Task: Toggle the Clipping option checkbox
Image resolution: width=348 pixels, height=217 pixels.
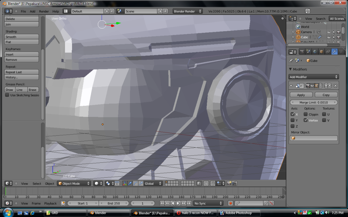Action: click(306, 114)
